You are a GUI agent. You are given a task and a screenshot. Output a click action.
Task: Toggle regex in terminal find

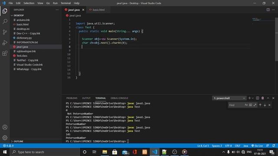(x=255, y=105)
